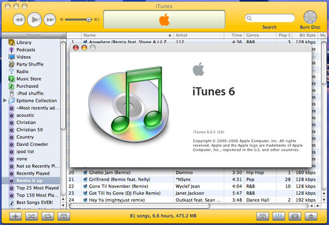Image resolution: width=329 pixels, height=225 pixels.
Task: Minimize the About iTunes 6 window
Action: (84, 48)
